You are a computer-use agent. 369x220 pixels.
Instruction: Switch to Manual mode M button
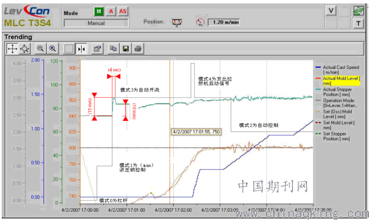99,12
